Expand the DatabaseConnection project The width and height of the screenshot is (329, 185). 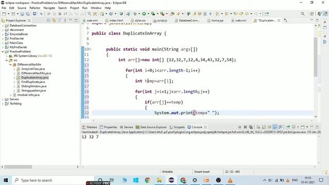(3, 26)
